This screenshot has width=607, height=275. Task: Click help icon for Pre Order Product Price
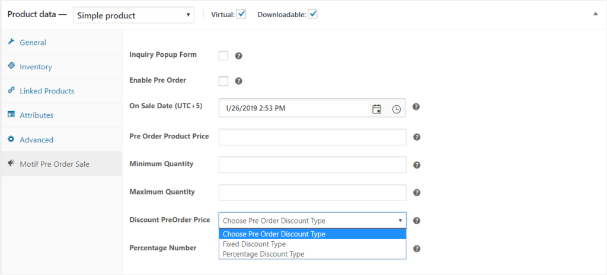416,137
